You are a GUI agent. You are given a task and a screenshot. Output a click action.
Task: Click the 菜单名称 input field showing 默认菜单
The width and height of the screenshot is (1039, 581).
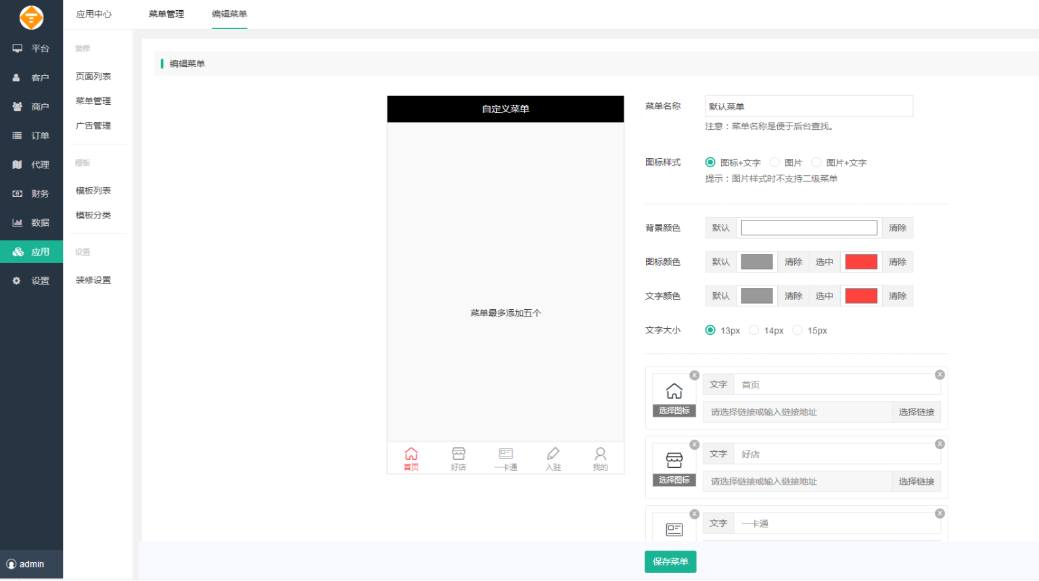(x=808, y=106)
